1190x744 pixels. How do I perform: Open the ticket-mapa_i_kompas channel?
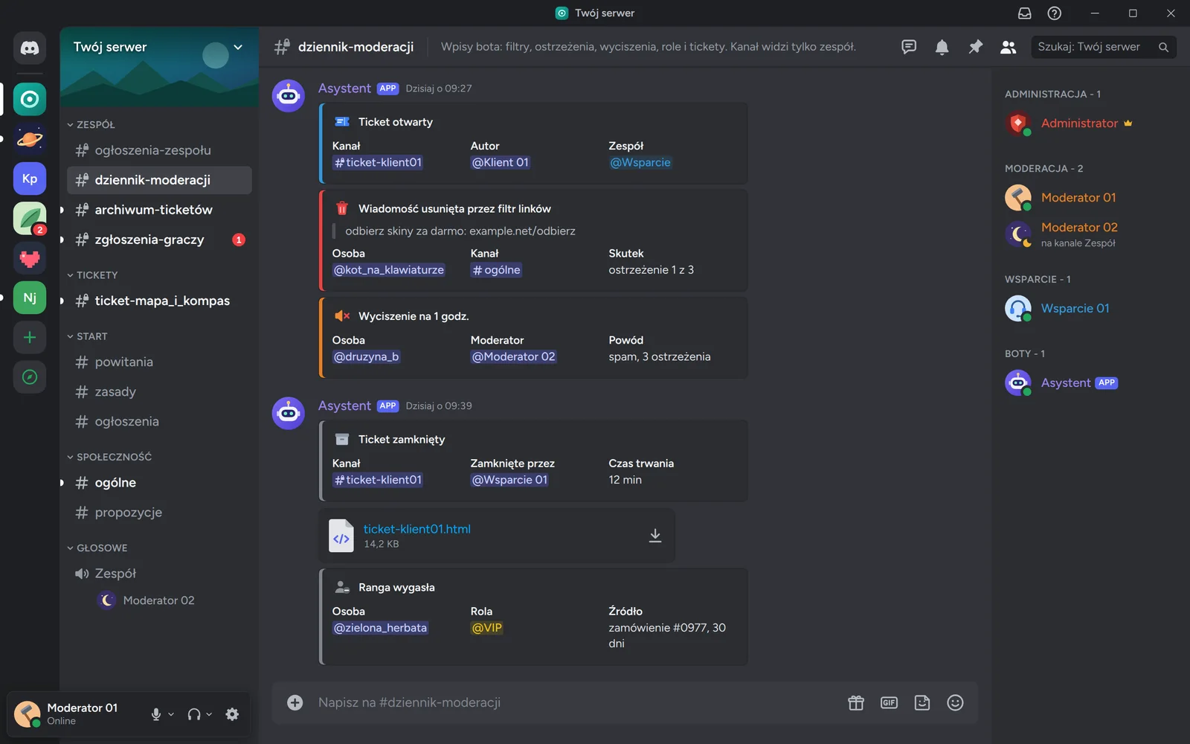(x=159, y=301)
